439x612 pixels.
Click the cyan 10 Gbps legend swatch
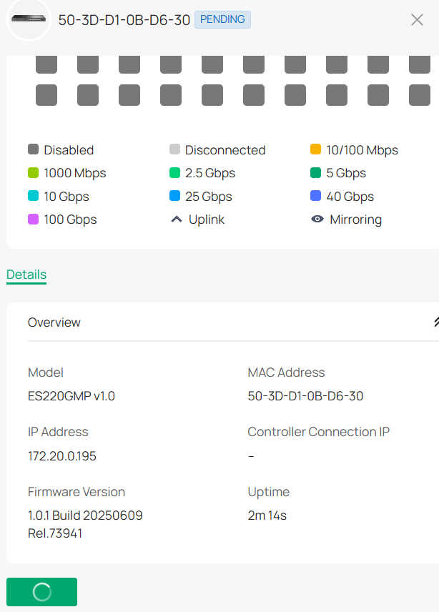coord(33,197)
